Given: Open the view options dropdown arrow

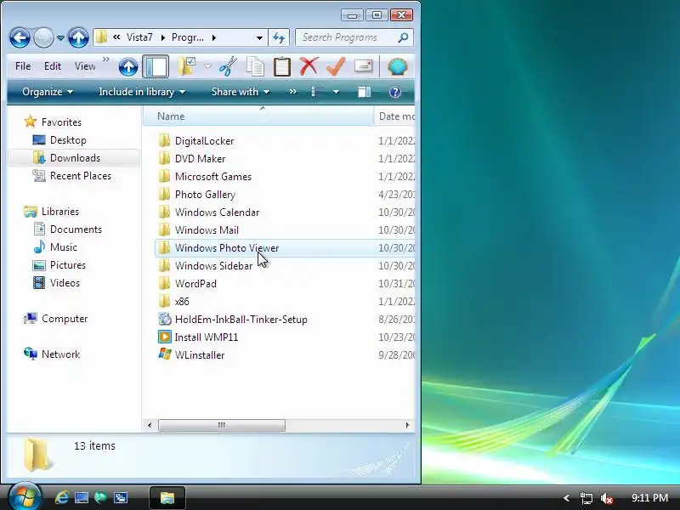Looking at the screenshot, I should [336, 92].
